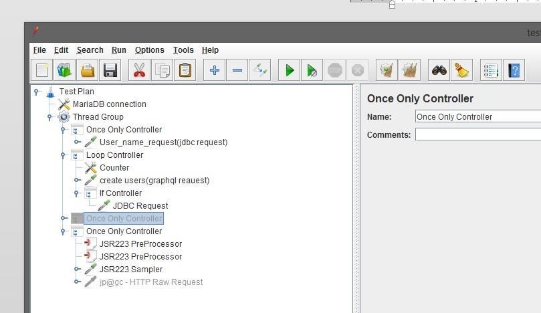The width and height of the screenshot is (541, 313).
Task: Open the Run menu
Action: click(119, 50)
